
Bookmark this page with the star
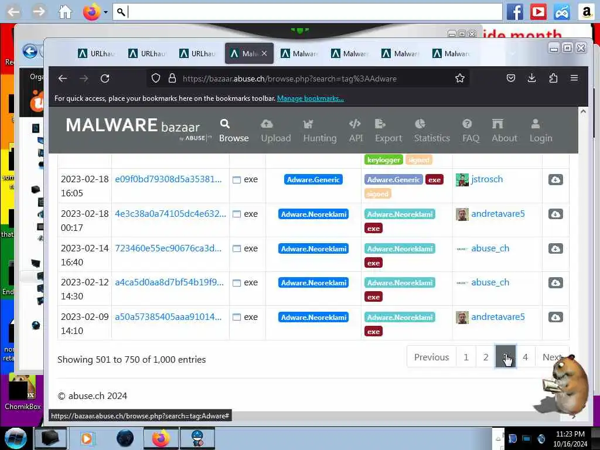pos(459,79)
